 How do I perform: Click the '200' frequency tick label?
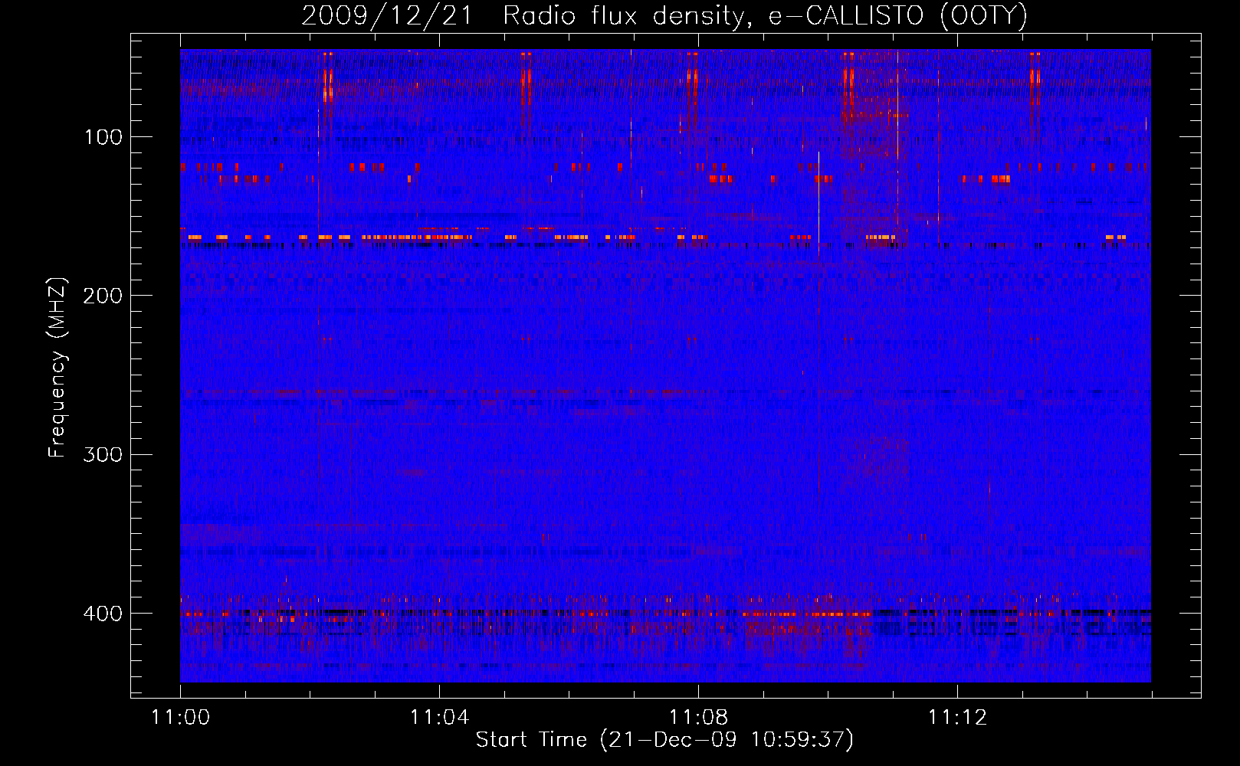tap(103, 296)
